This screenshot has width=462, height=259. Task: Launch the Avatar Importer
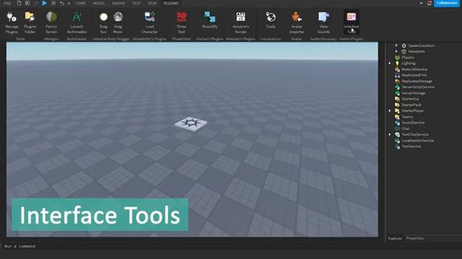[297, 22]
